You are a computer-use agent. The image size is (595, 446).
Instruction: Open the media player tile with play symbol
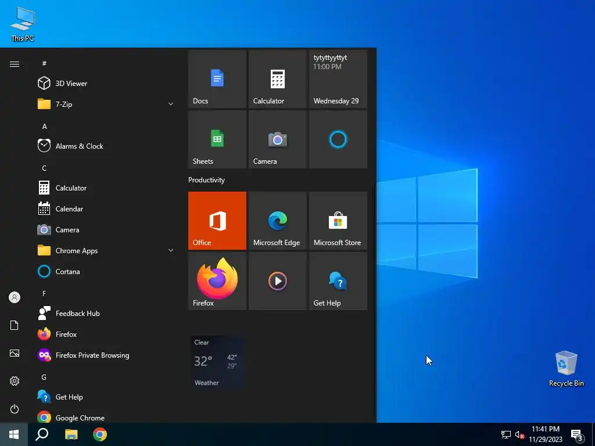(x=277, y=281)
